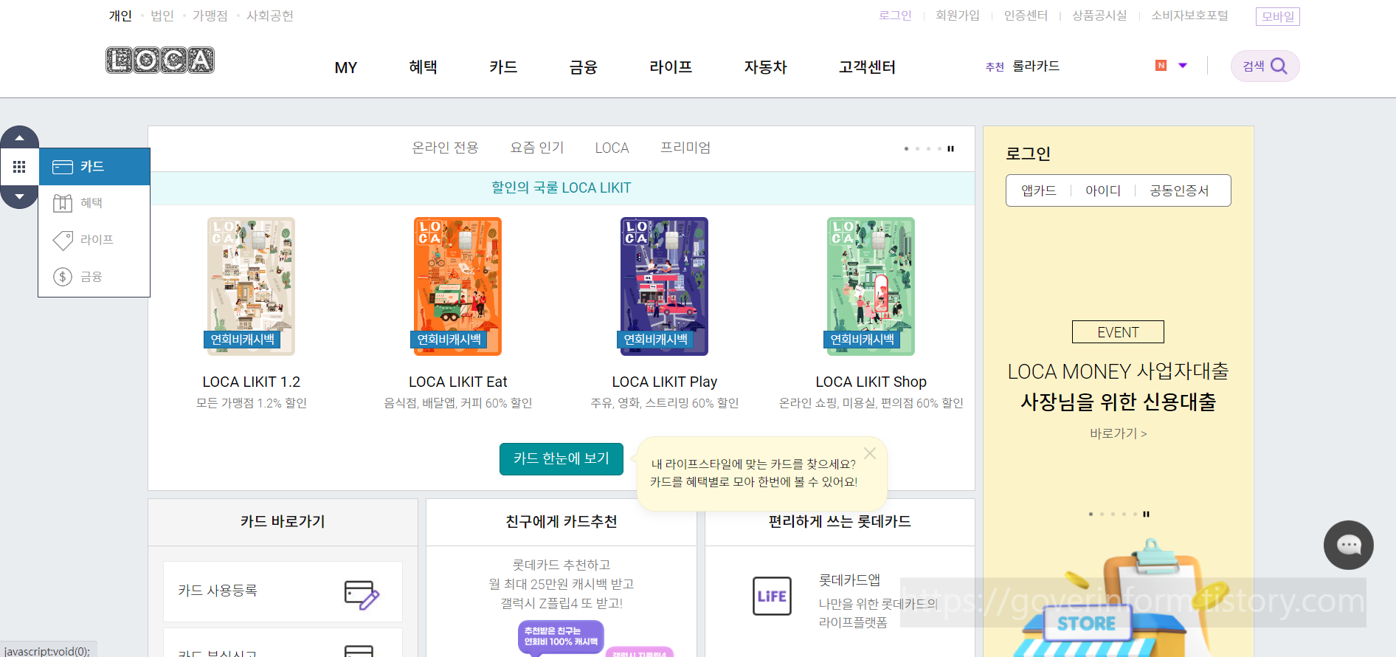Screen dimensions: 1396x657
Task: Open LOCA LIKIT 1.2 card image
Action: [x=251, y=286]
